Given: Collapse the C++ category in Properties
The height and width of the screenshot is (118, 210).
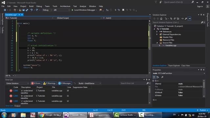Looking at the screenshot, I should 153,81.
